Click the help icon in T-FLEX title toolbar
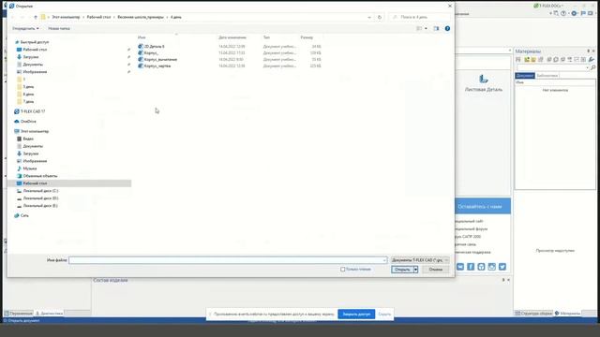Image resolution: width=600 pixels, height=337 pixels. (563, 13)
